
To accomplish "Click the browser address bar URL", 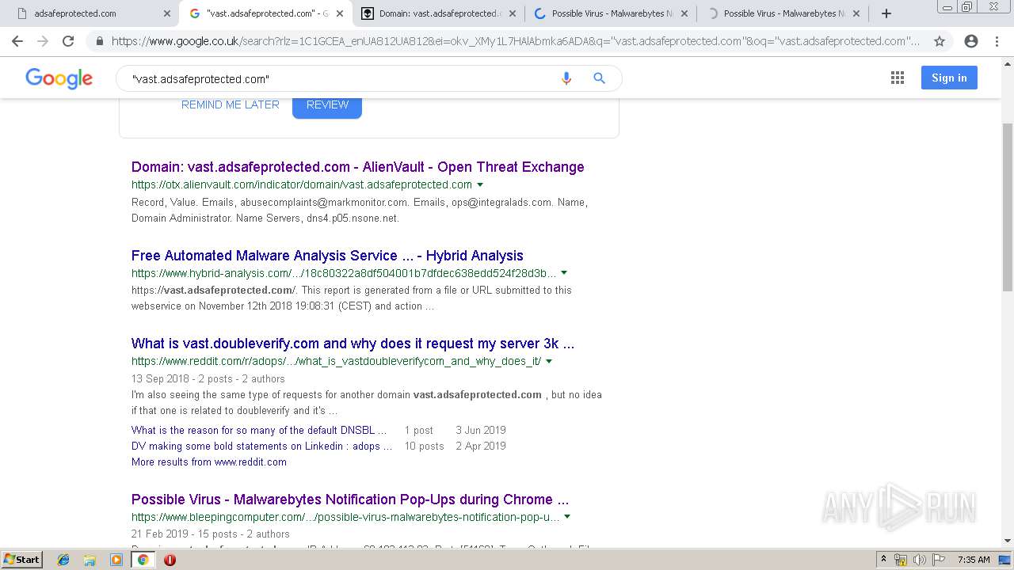I will 516,41.
